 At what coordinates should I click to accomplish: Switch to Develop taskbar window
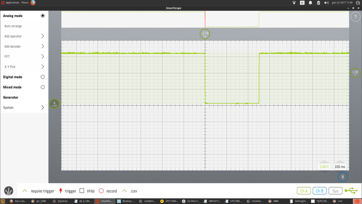pyautogui.click(x=126, y=201)
